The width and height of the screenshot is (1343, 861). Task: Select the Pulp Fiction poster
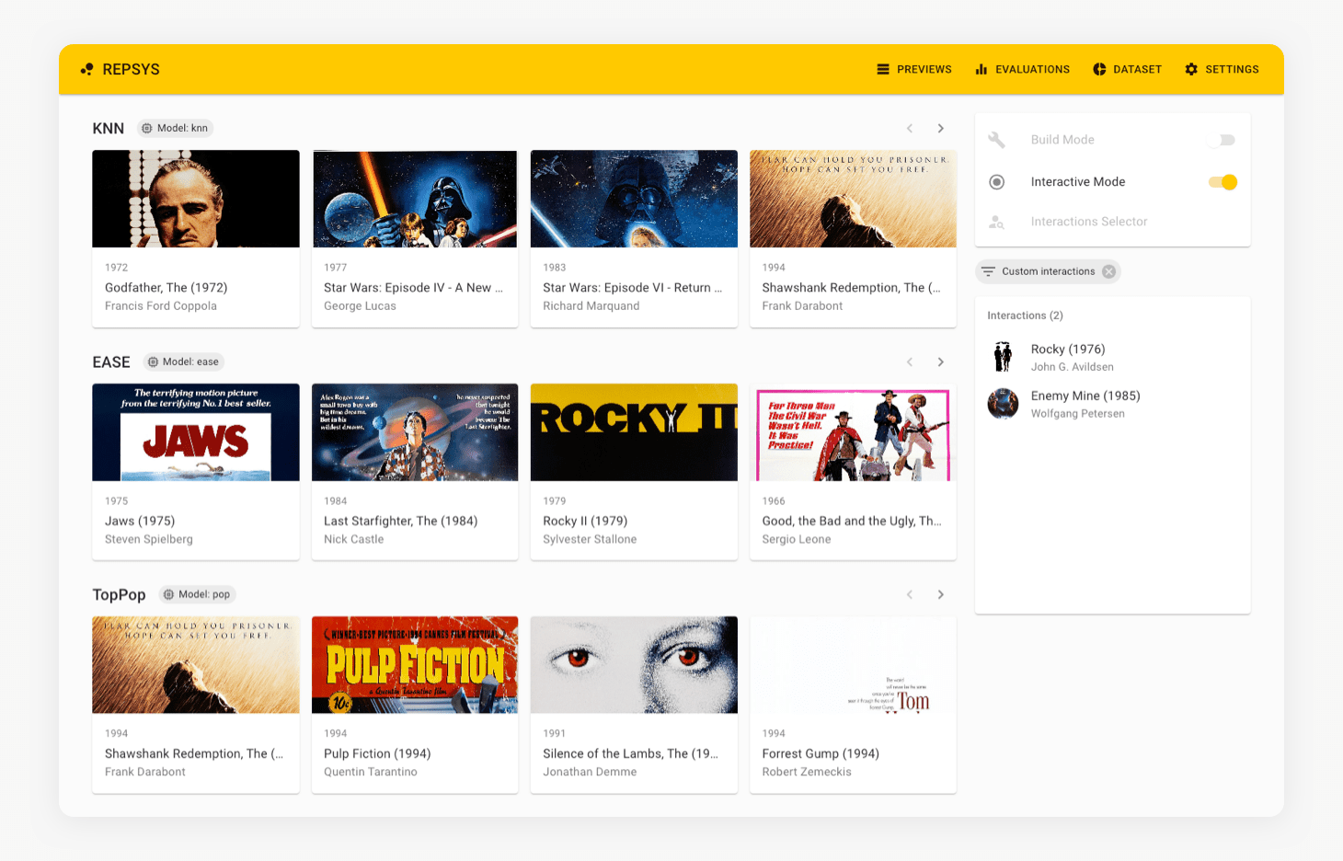pos(415,665)
